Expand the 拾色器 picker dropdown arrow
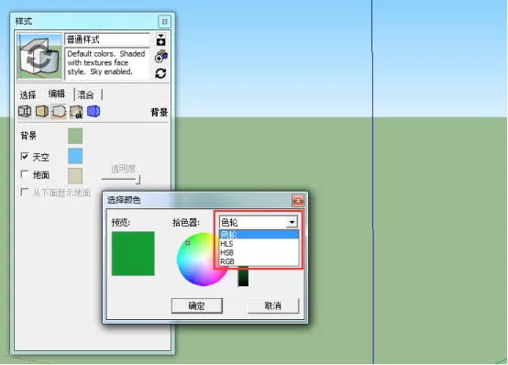This screenshot has height=365, width=508. pyautogui.click(x=292, y=222)
